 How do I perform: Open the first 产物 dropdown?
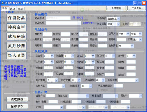(54, 107)
